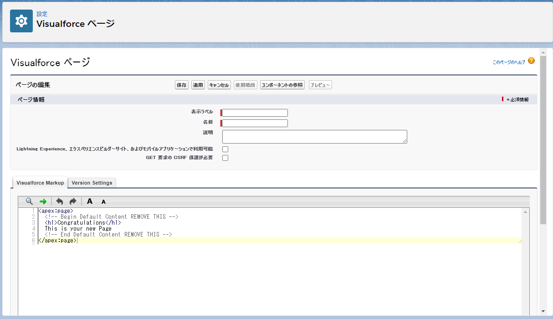The image size is (553, 319).
Task: Click code line '<apex:page>'
Action: (x=56, y=211)
